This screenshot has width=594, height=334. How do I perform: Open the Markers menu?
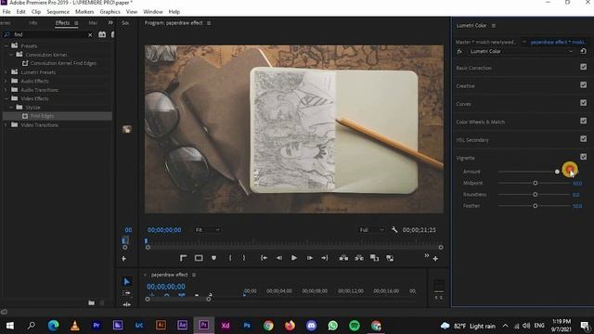pyautogui.click(x=84, y=12)
